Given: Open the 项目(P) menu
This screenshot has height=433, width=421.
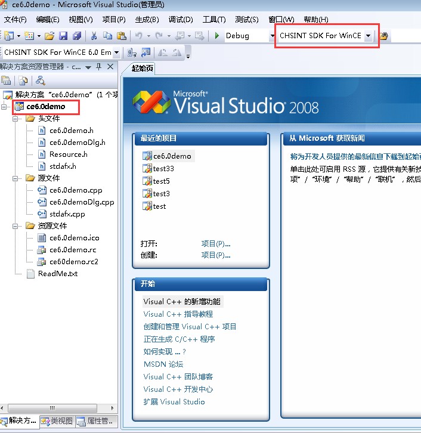Looking at the screenshot, I should [x=114, y=20].
